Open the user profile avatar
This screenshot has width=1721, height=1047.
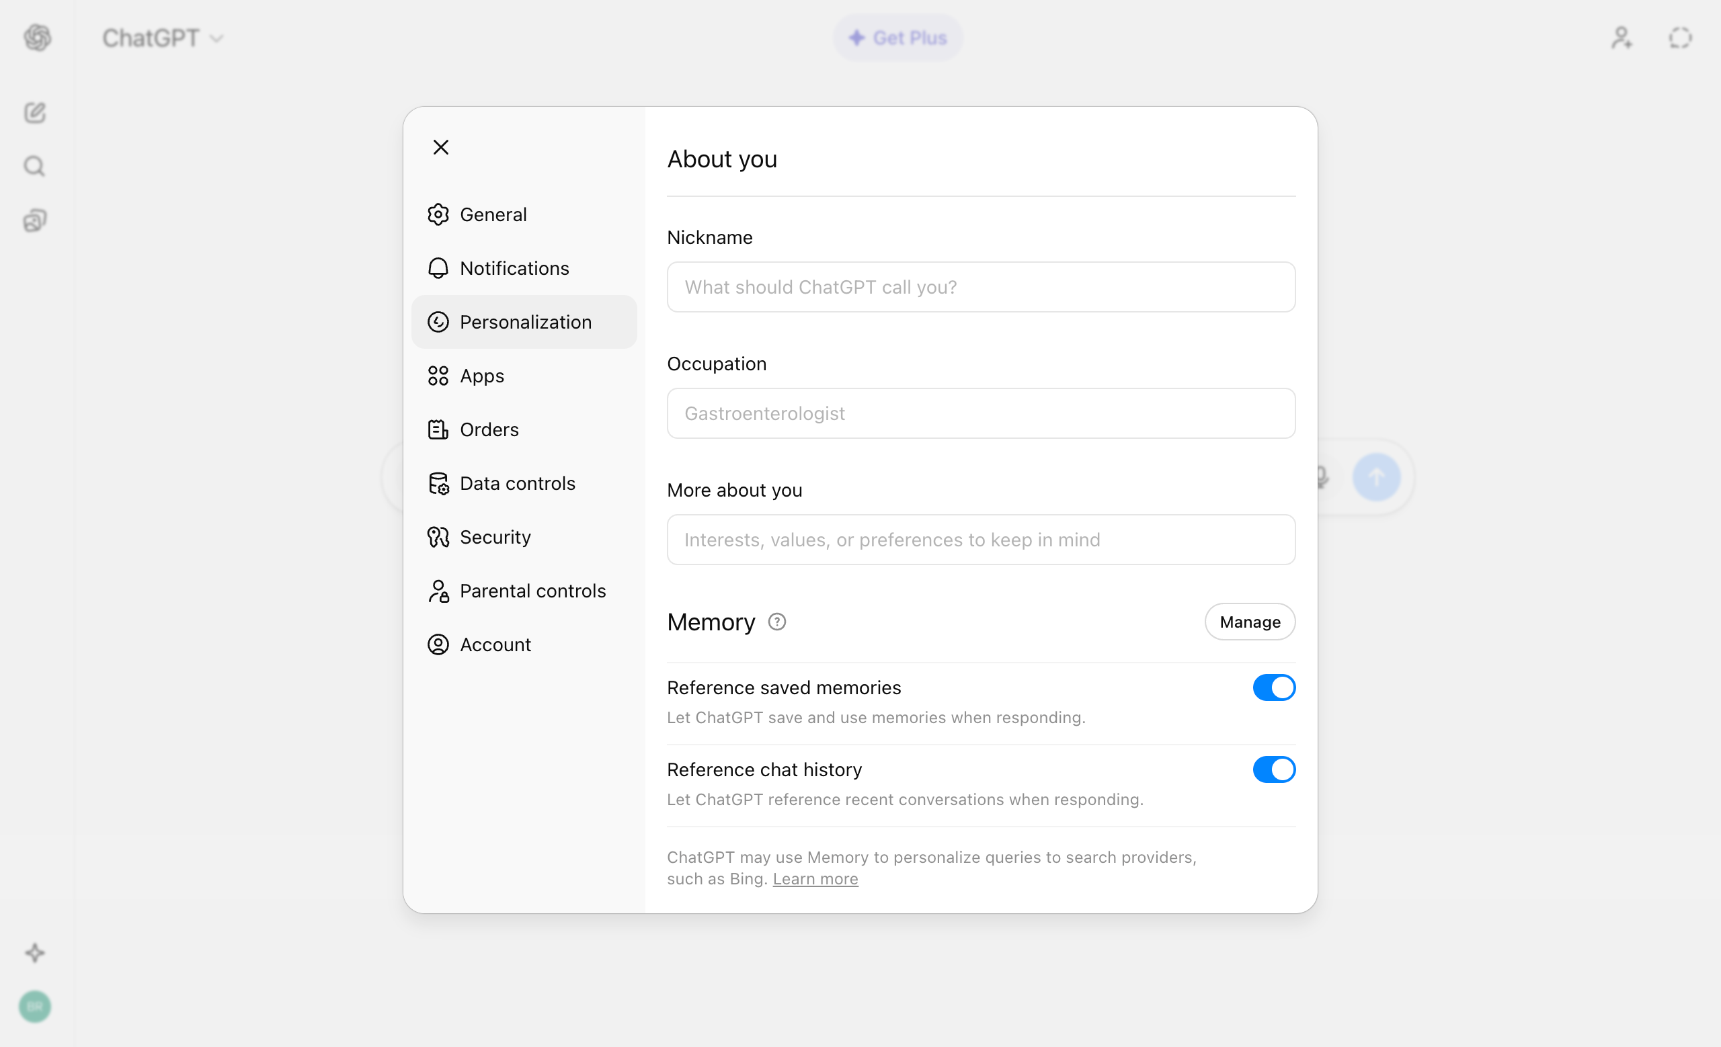(x=35, y=1007)
